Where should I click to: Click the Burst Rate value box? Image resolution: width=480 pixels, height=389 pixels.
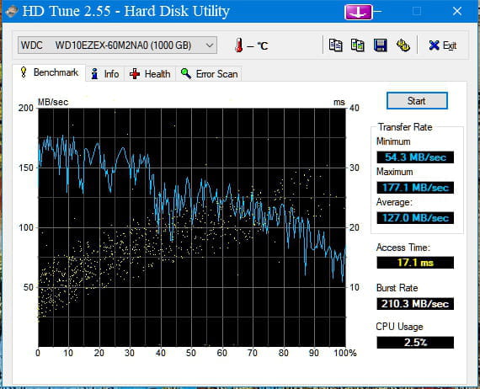pyautogui.click(x=415, y=304)
